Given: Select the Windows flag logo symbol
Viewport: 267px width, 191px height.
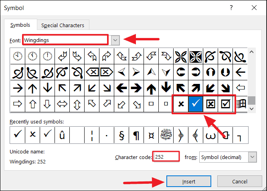Looking at the screenshot, I should (x=240, y=104).
